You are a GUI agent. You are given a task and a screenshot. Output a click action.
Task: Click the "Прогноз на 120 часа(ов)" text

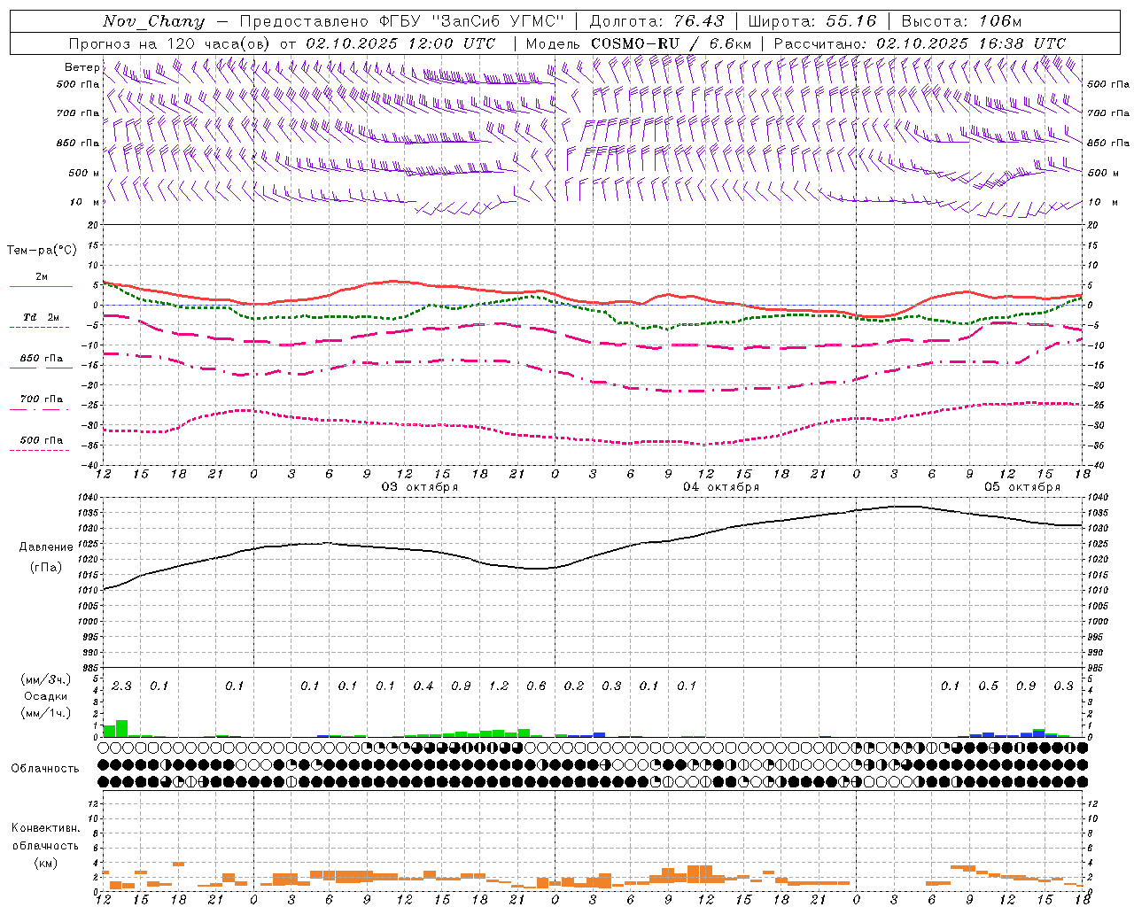coord(170,43)
